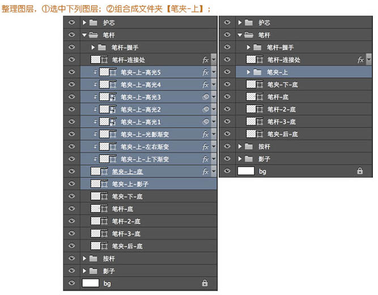Click fx icon on 笔夹-上-高光4 layer
The image size is (378, 295).
[x=205, y=85]
